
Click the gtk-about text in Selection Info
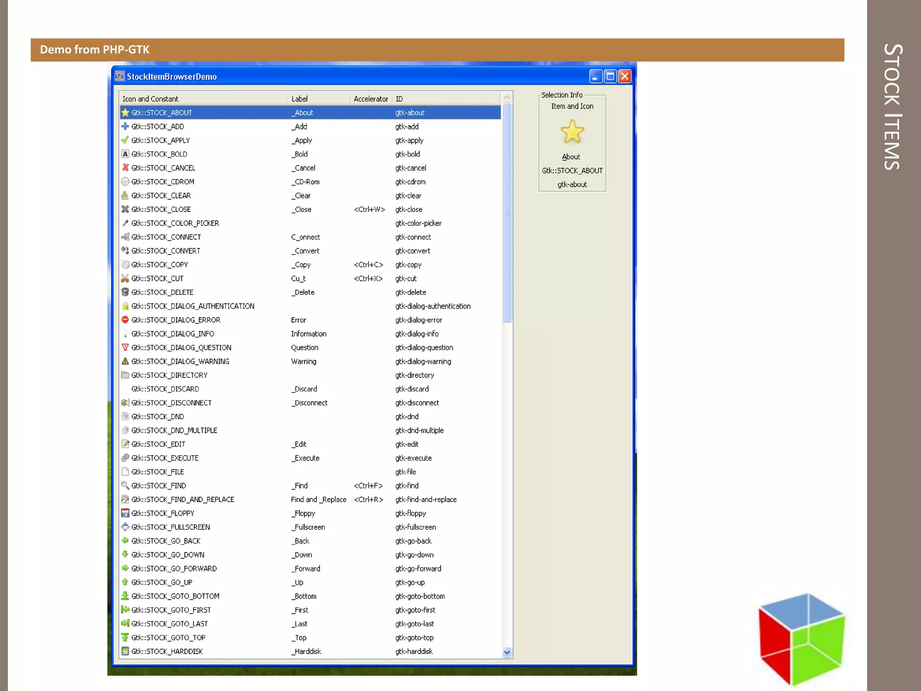pos(572,184)
